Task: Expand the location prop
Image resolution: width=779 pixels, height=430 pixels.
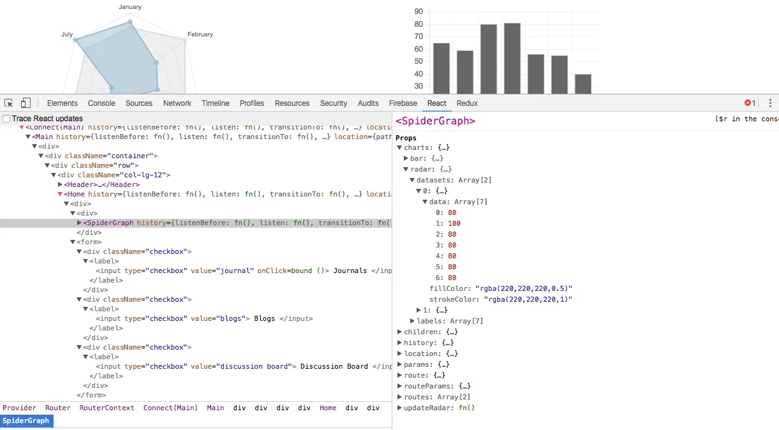Action: (x=400, y=353)
